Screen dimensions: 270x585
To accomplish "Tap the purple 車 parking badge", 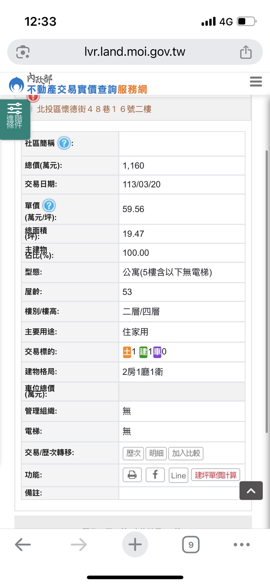I will click(x=157, y=352).
